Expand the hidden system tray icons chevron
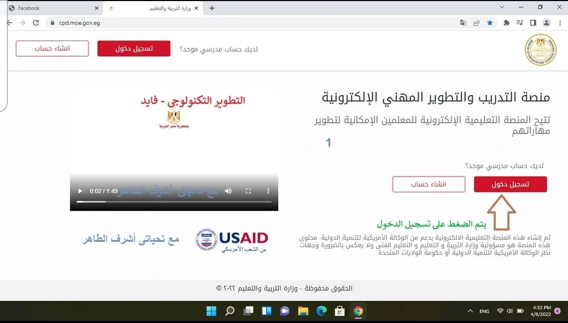Screen dimensions: 568x323 pos(470,311)
